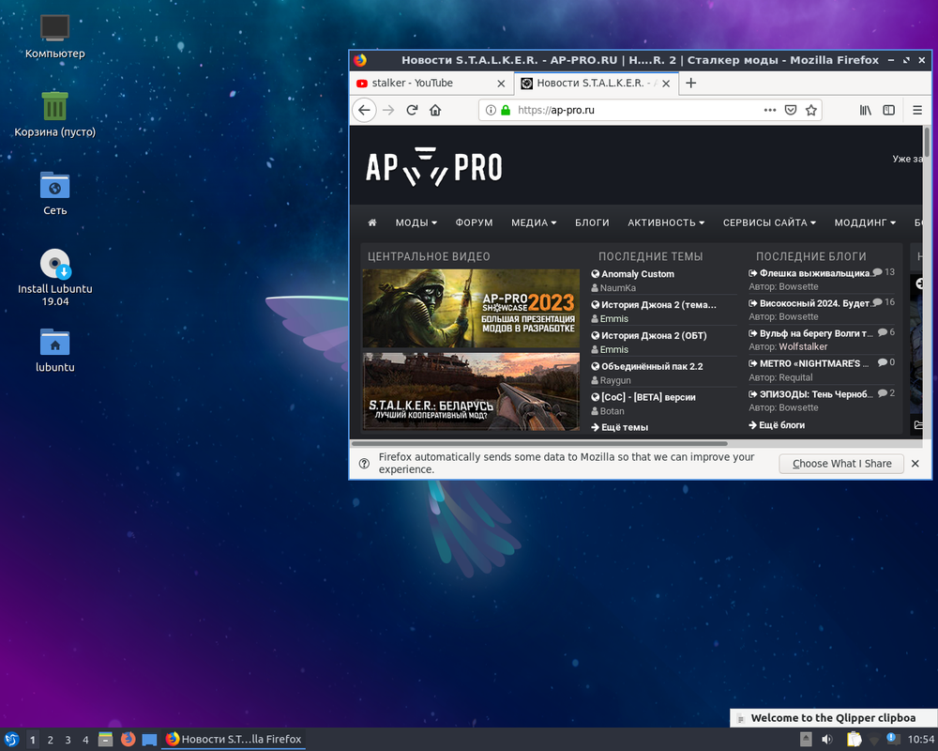
Task: Open the Корзина (пусто) trash icon
Action: (55, 114)
